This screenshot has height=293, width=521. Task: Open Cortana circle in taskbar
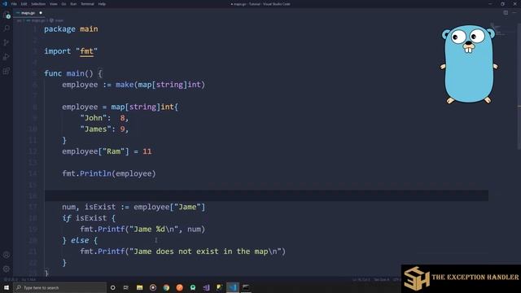[x=112, y=287]
